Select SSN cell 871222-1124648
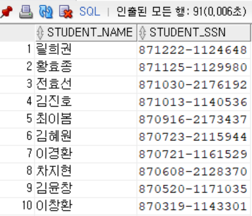Screen dimensions: 252x216 click(194, 50)
